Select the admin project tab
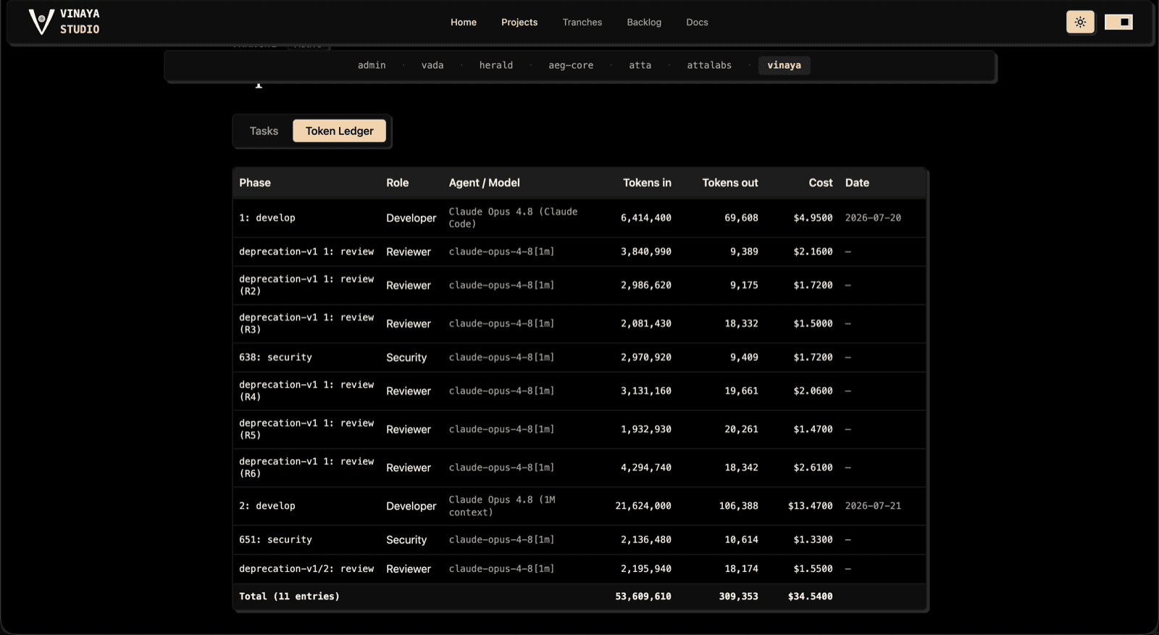Viewport: 1159px width, 635px height. click(372, 65)
